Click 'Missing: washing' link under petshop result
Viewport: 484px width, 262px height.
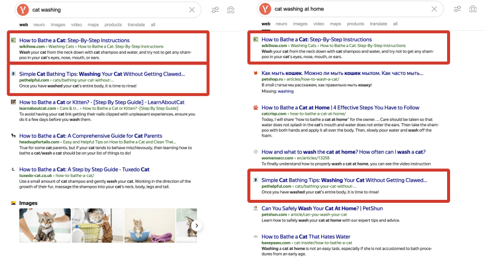[x=286, y=91]
